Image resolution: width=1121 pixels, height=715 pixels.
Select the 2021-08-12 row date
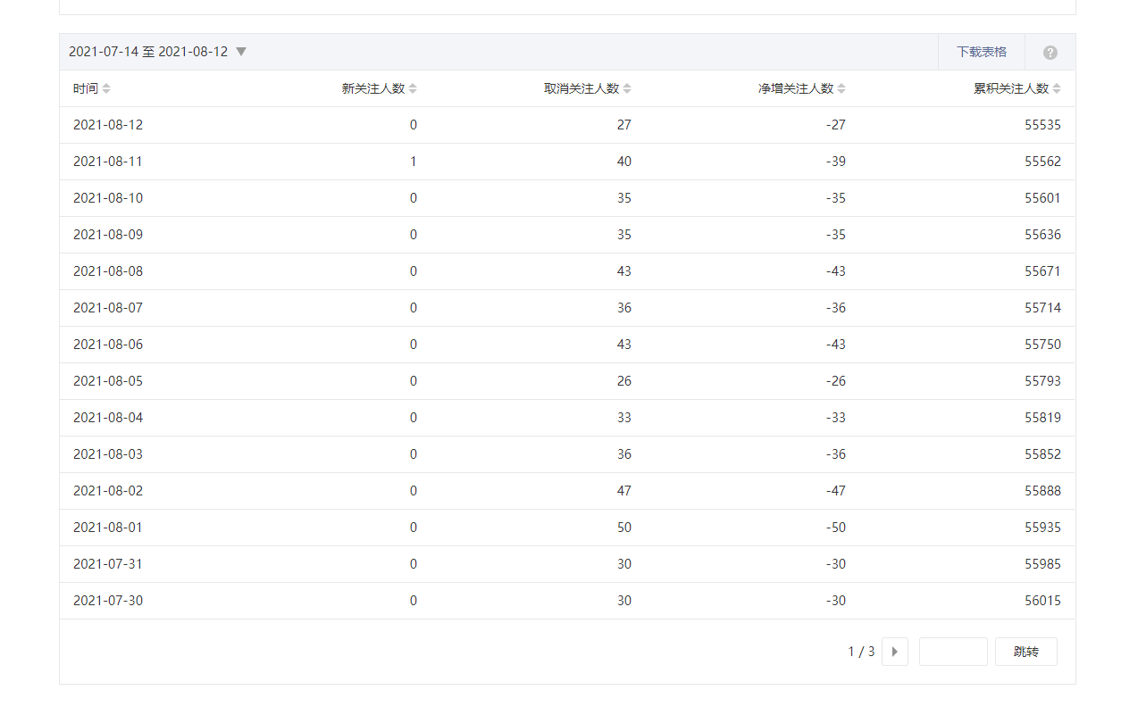pyautogui.click(x=108, y=125)
